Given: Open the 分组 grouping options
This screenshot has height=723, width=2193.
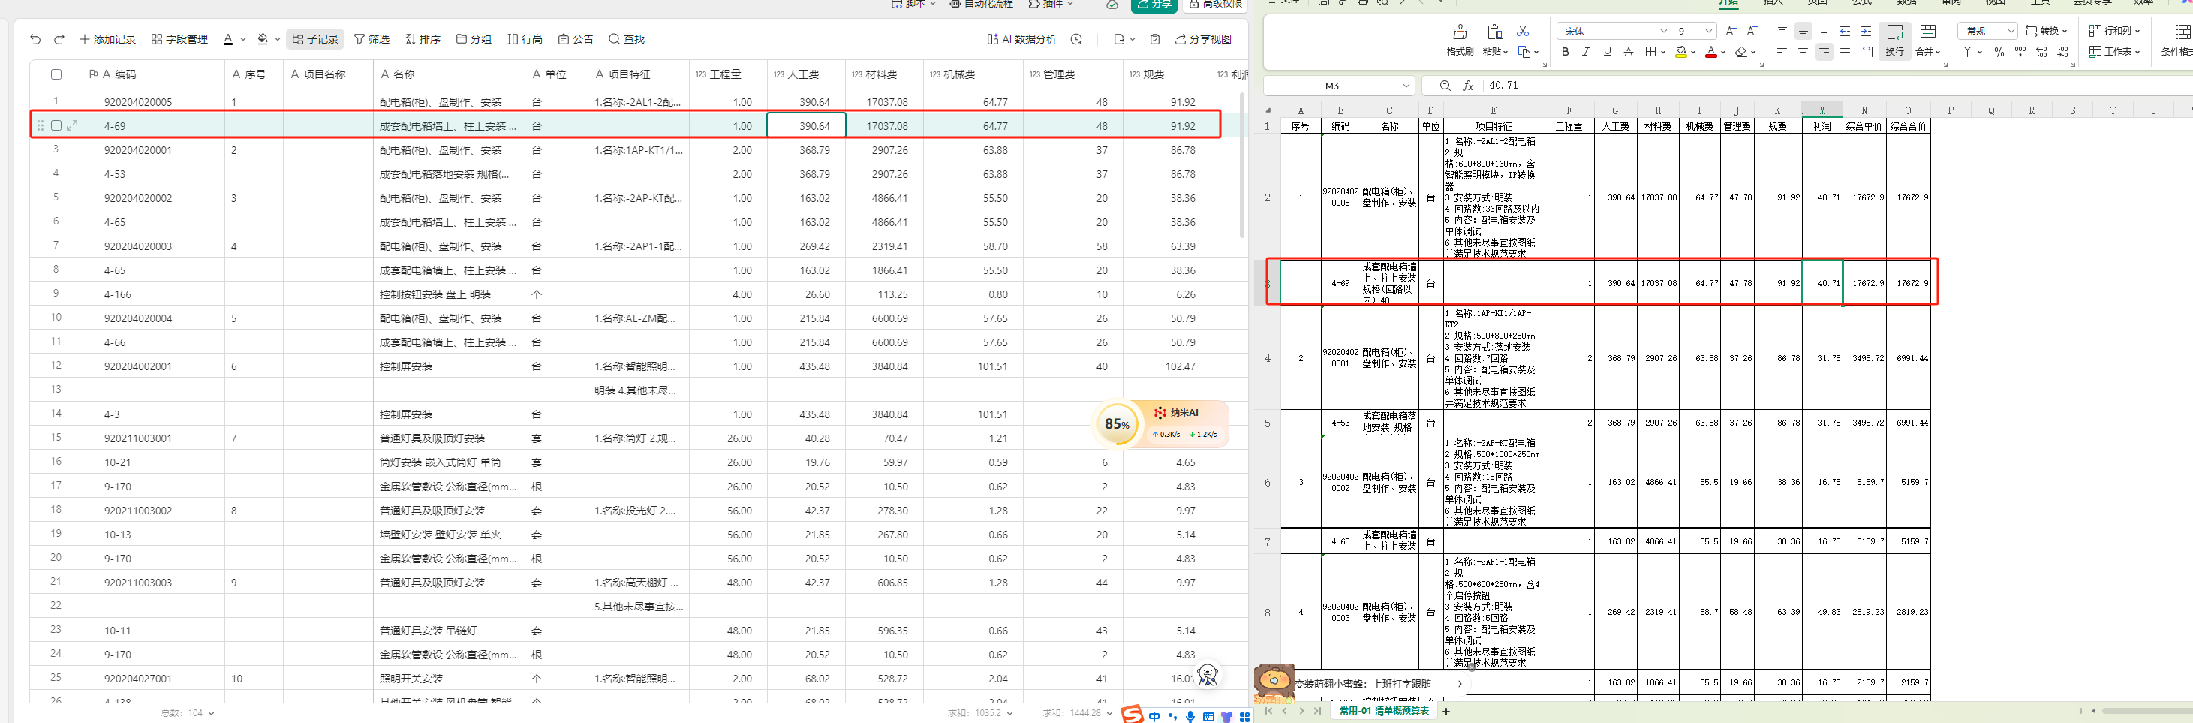Looking at the screenshot, I should 474,39.
